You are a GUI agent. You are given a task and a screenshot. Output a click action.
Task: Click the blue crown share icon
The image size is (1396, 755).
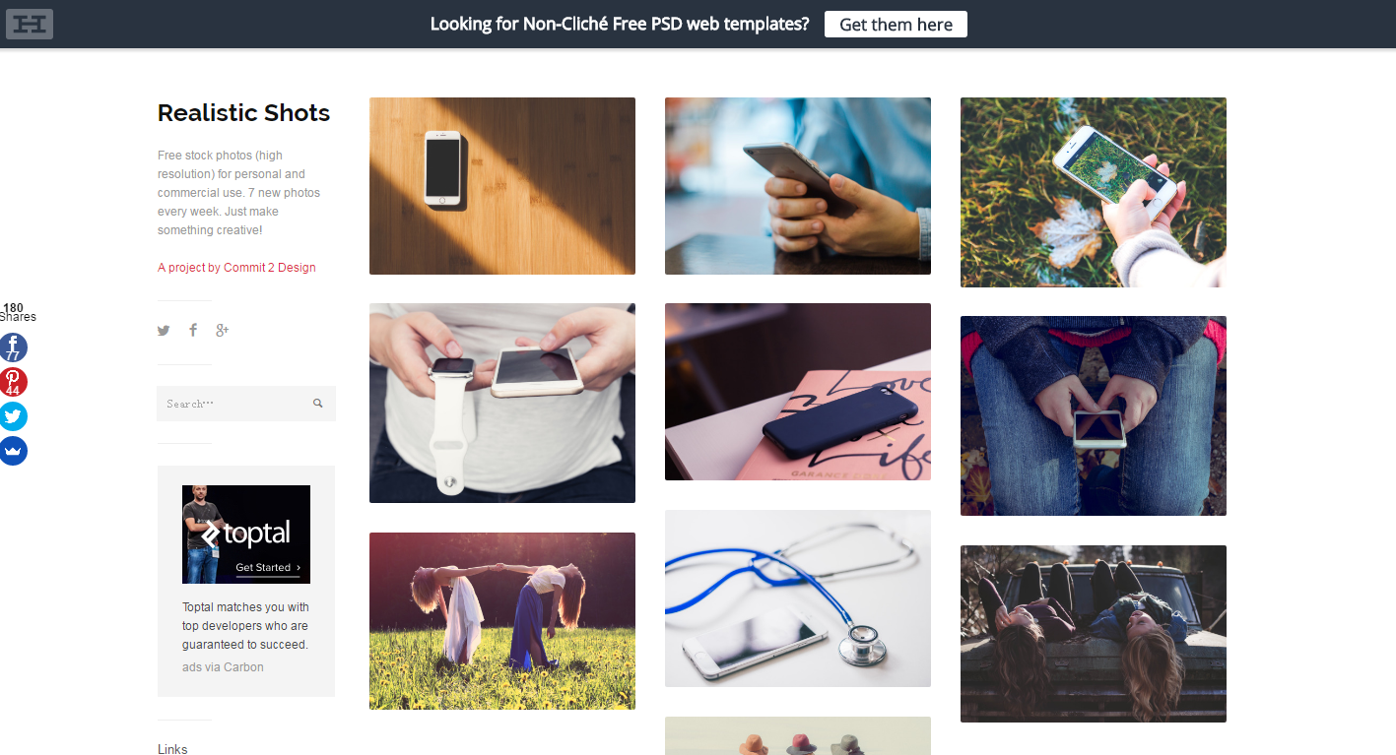click(x=13, y=451)
